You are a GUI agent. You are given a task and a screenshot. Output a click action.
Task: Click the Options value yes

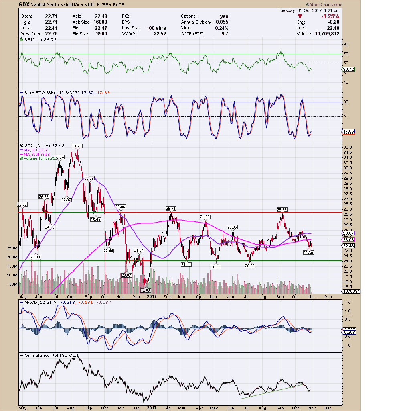224,16
